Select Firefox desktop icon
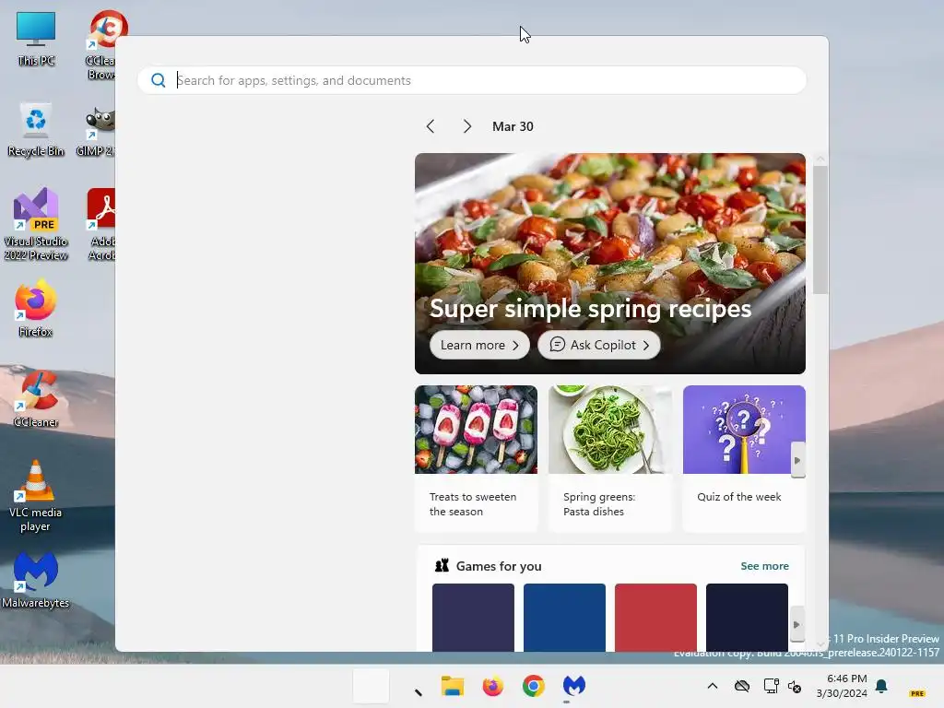Image resolution: width=944 pixels, height=708 pixels. click(36, 308)
